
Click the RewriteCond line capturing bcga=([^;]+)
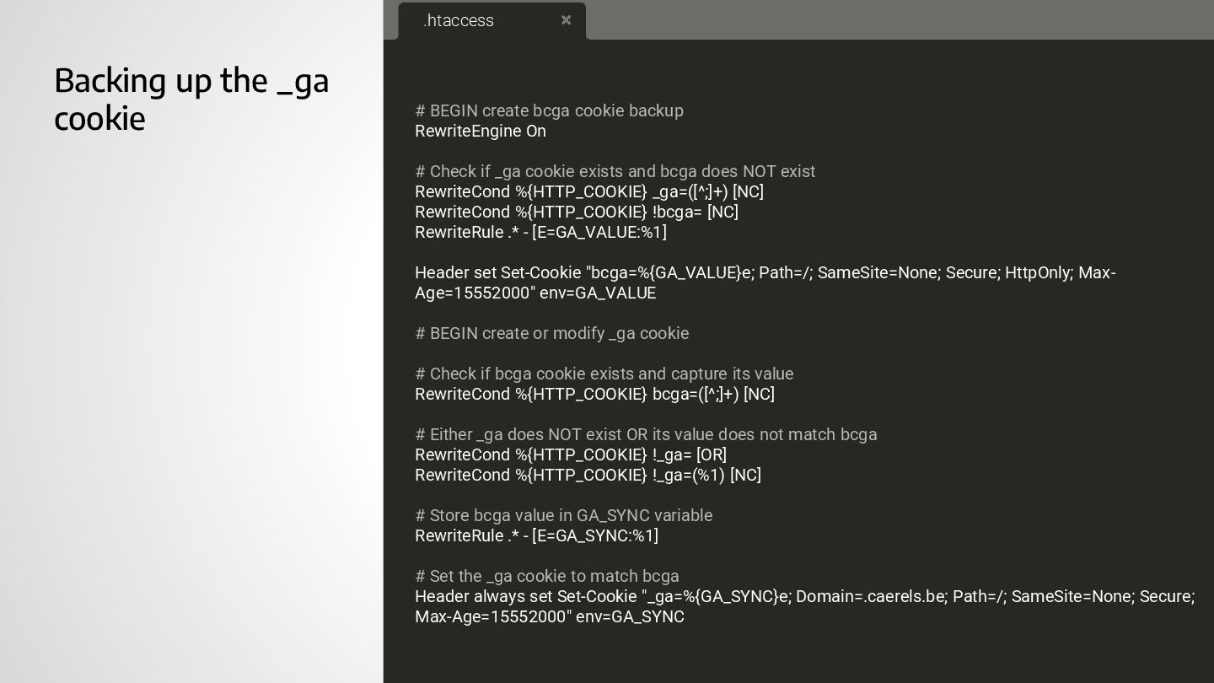pyautogui.click(x=594, y=395)
